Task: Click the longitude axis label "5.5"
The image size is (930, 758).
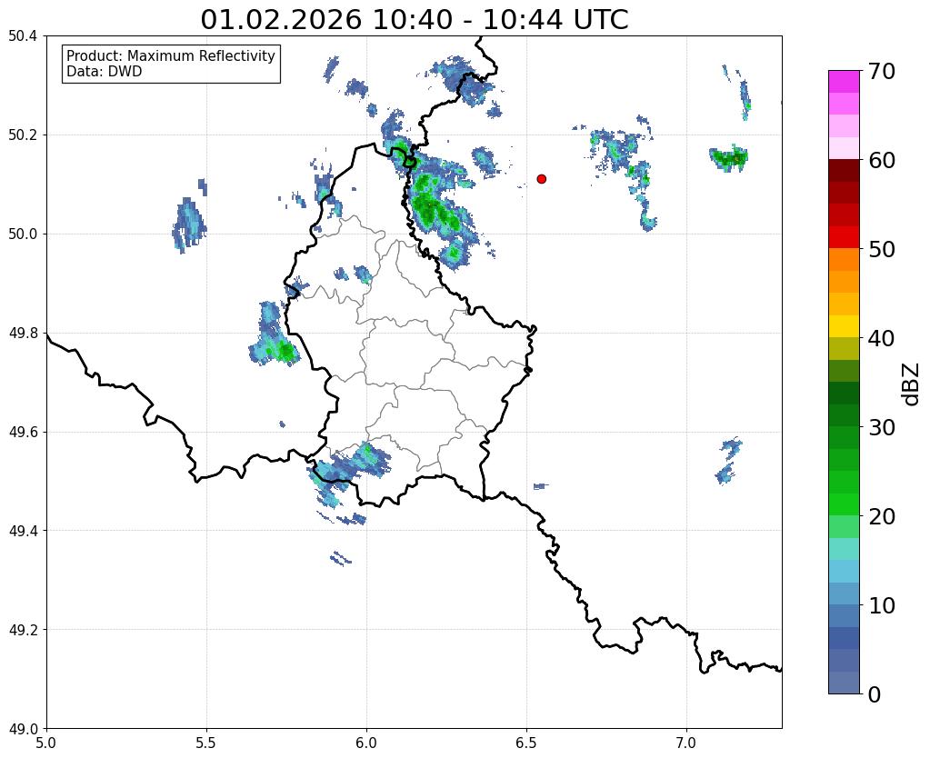Action: pyautogui.click(x=206, y=743)
